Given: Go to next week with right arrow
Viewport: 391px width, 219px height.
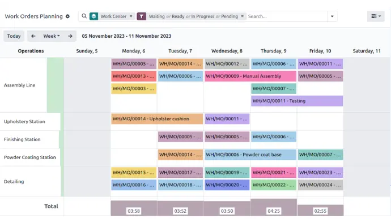Looking at the screenshot, I should pyautogui.click(x=70, y=36).
